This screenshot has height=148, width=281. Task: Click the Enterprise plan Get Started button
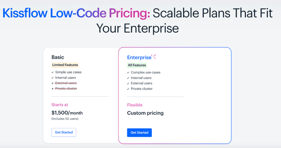click(139, 133)
